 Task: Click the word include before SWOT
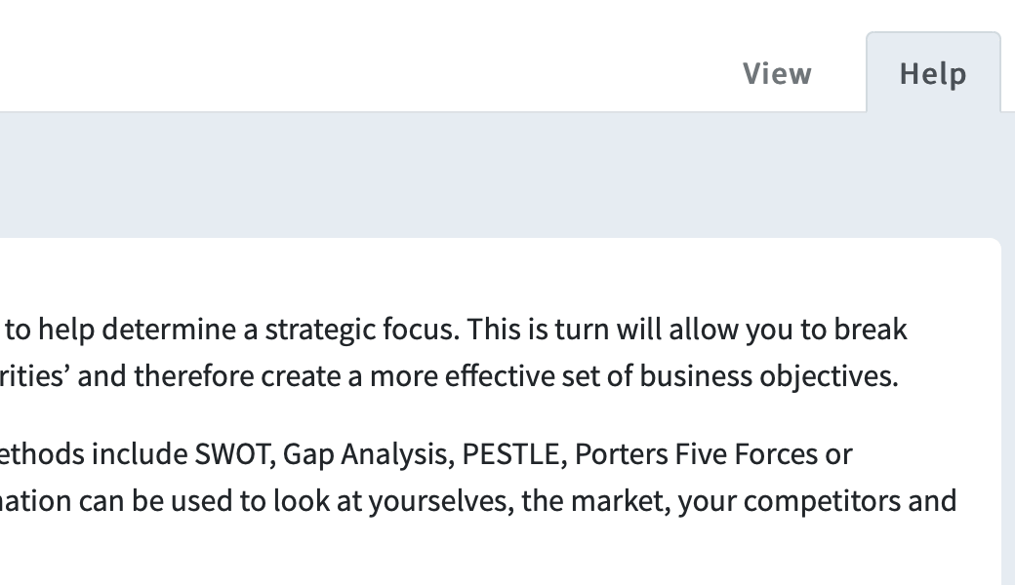tap(140, 453)
